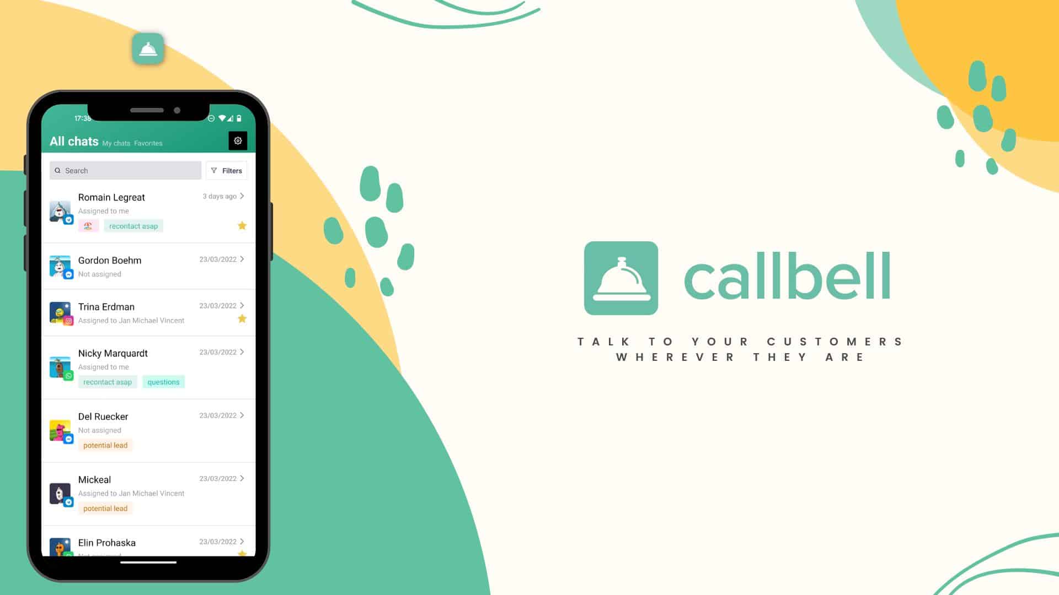This screenshot has width=1059, height=595.
Task: Click the potential lead tag on Del Ruecker
Action: pos(105,445)
